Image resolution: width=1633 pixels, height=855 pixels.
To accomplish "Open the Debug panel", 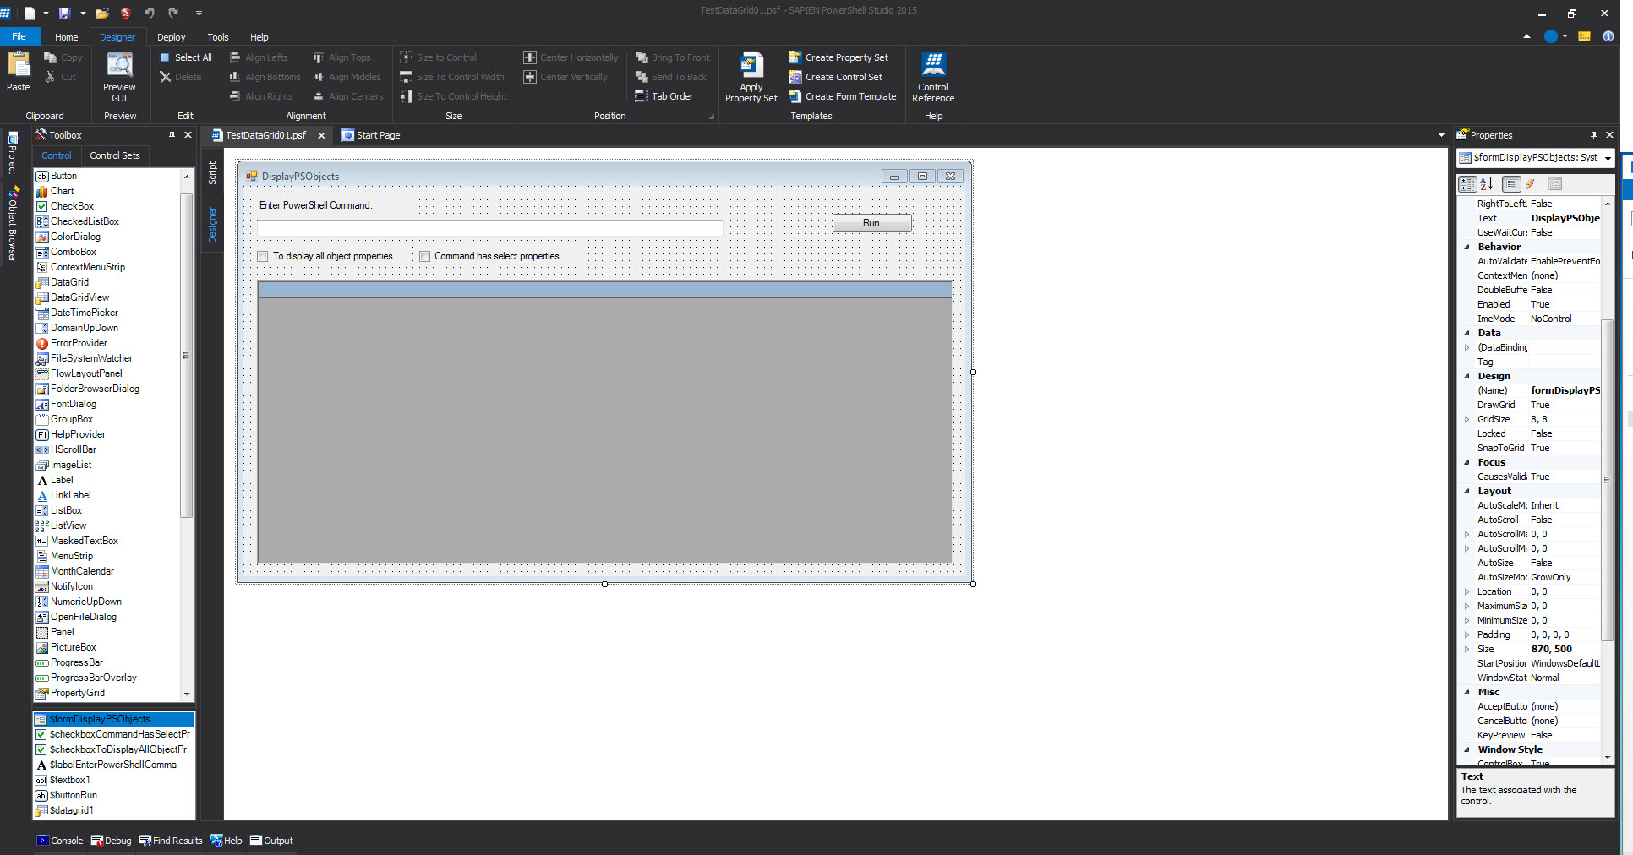I will tap(112, 841).
